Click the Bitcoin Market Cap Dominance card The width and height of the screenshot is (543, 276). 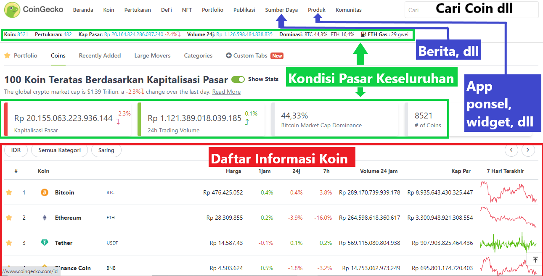click(x=335, y=119)
